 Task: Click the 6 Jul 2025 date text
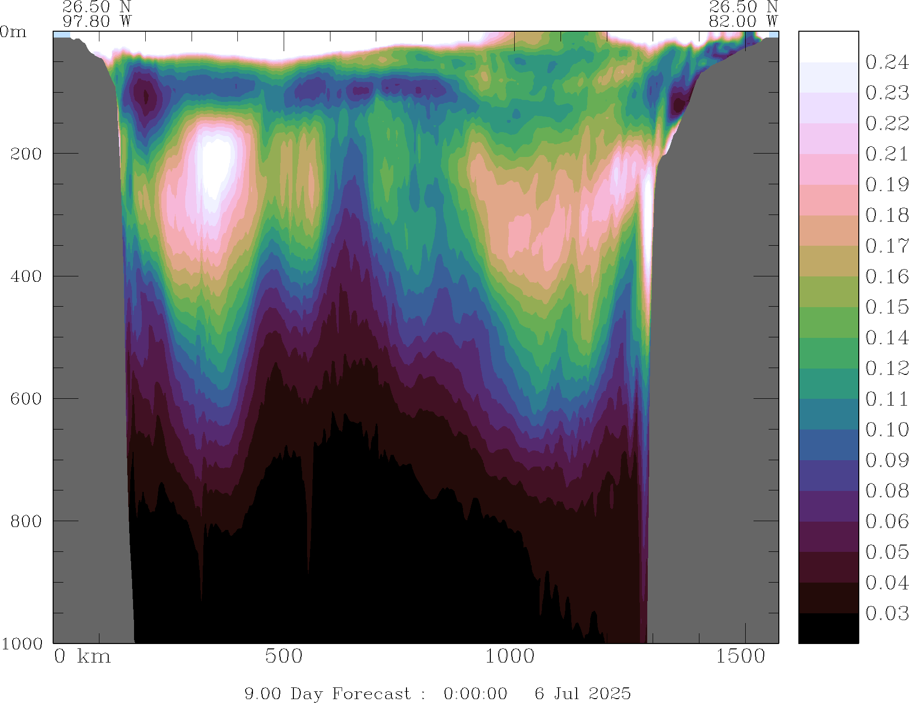coord(582,693)
